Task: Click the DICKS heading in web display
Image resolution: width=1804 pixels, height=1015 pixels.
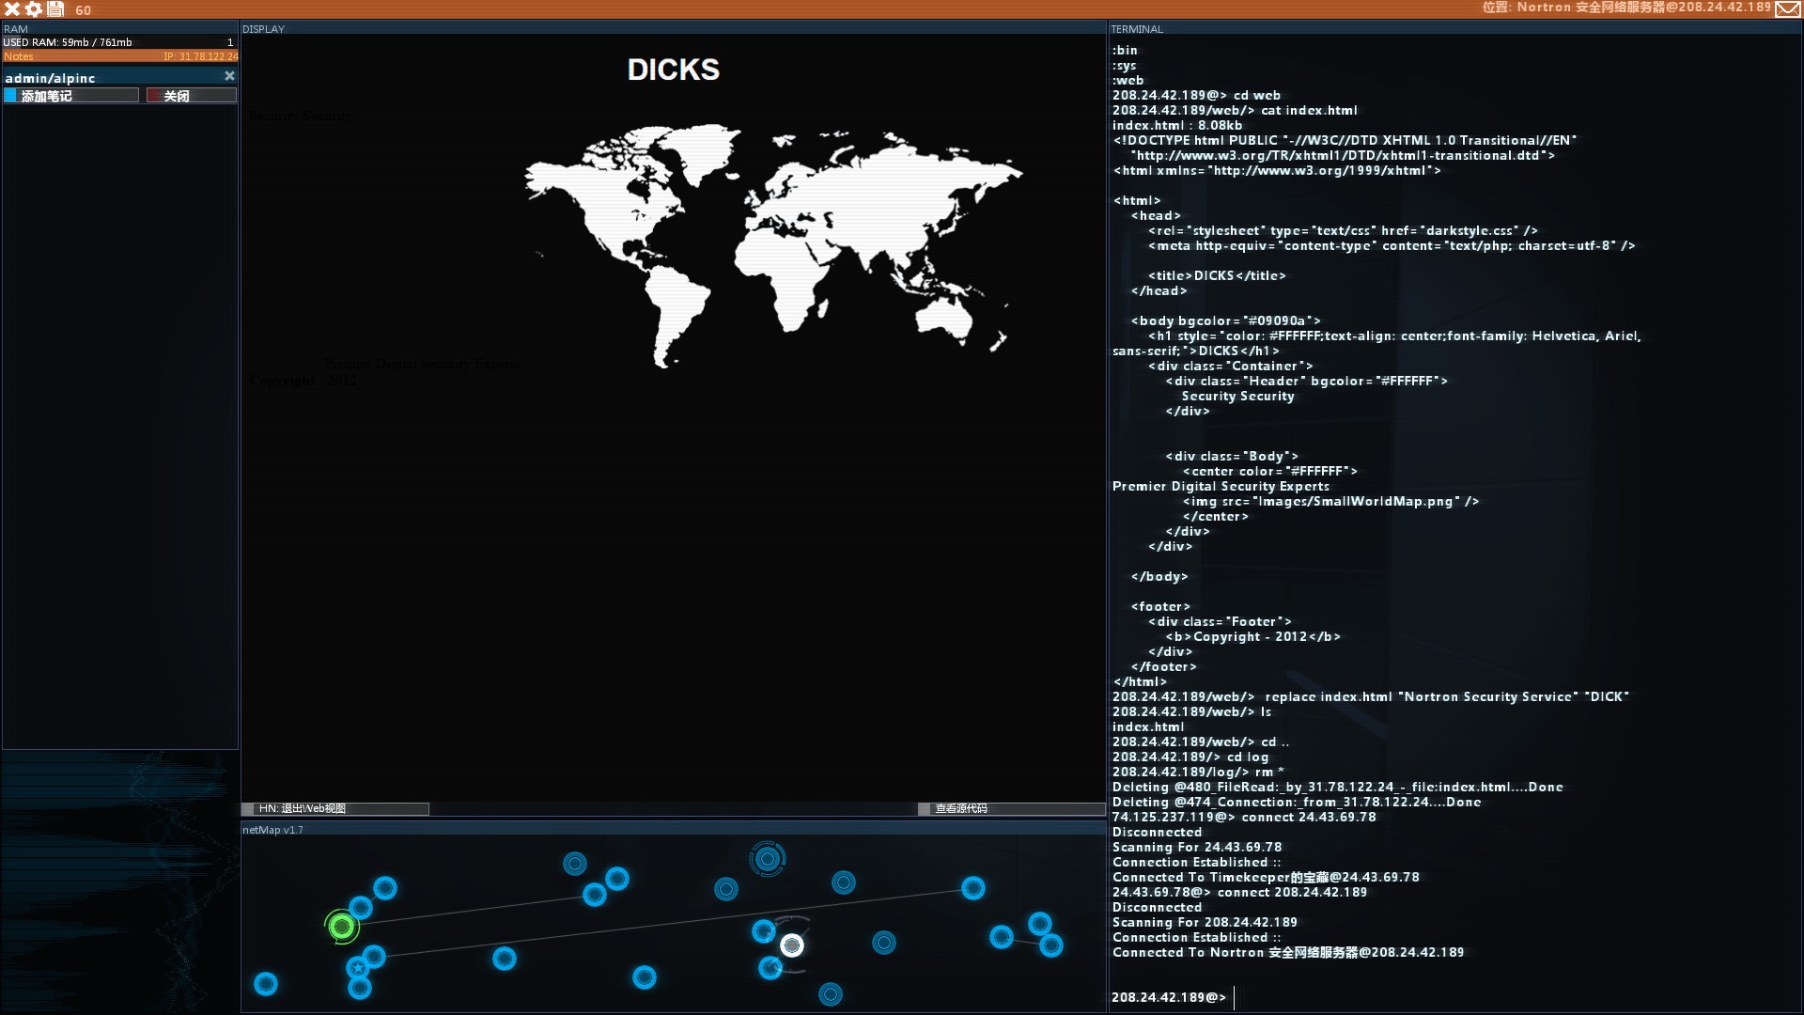Action: (x=673, y=70)
